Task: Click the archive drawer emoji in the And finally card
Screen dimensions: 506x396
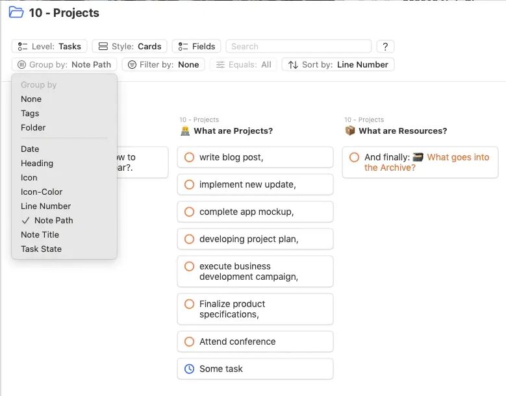Action: tap(418, 157)
